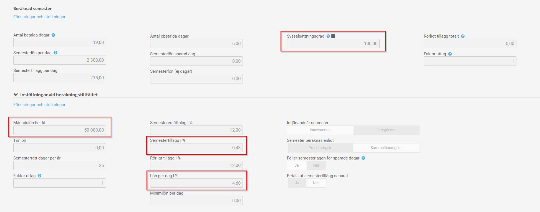Click the Månadslön heltid field
The width and height of the screenshot is (540, 212).
tap(60, 130)
